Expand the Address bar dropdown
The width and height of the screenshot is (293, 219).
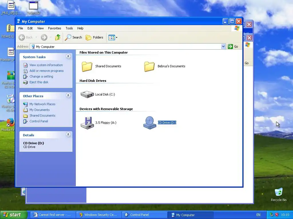pyautogui.click(x=223, y=46)
